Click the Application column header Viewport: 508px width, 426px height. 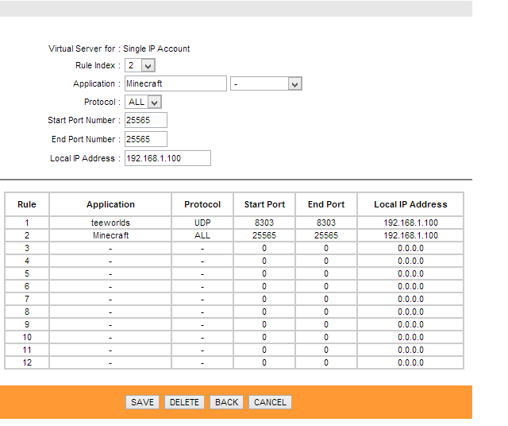[x=110, y=204]
